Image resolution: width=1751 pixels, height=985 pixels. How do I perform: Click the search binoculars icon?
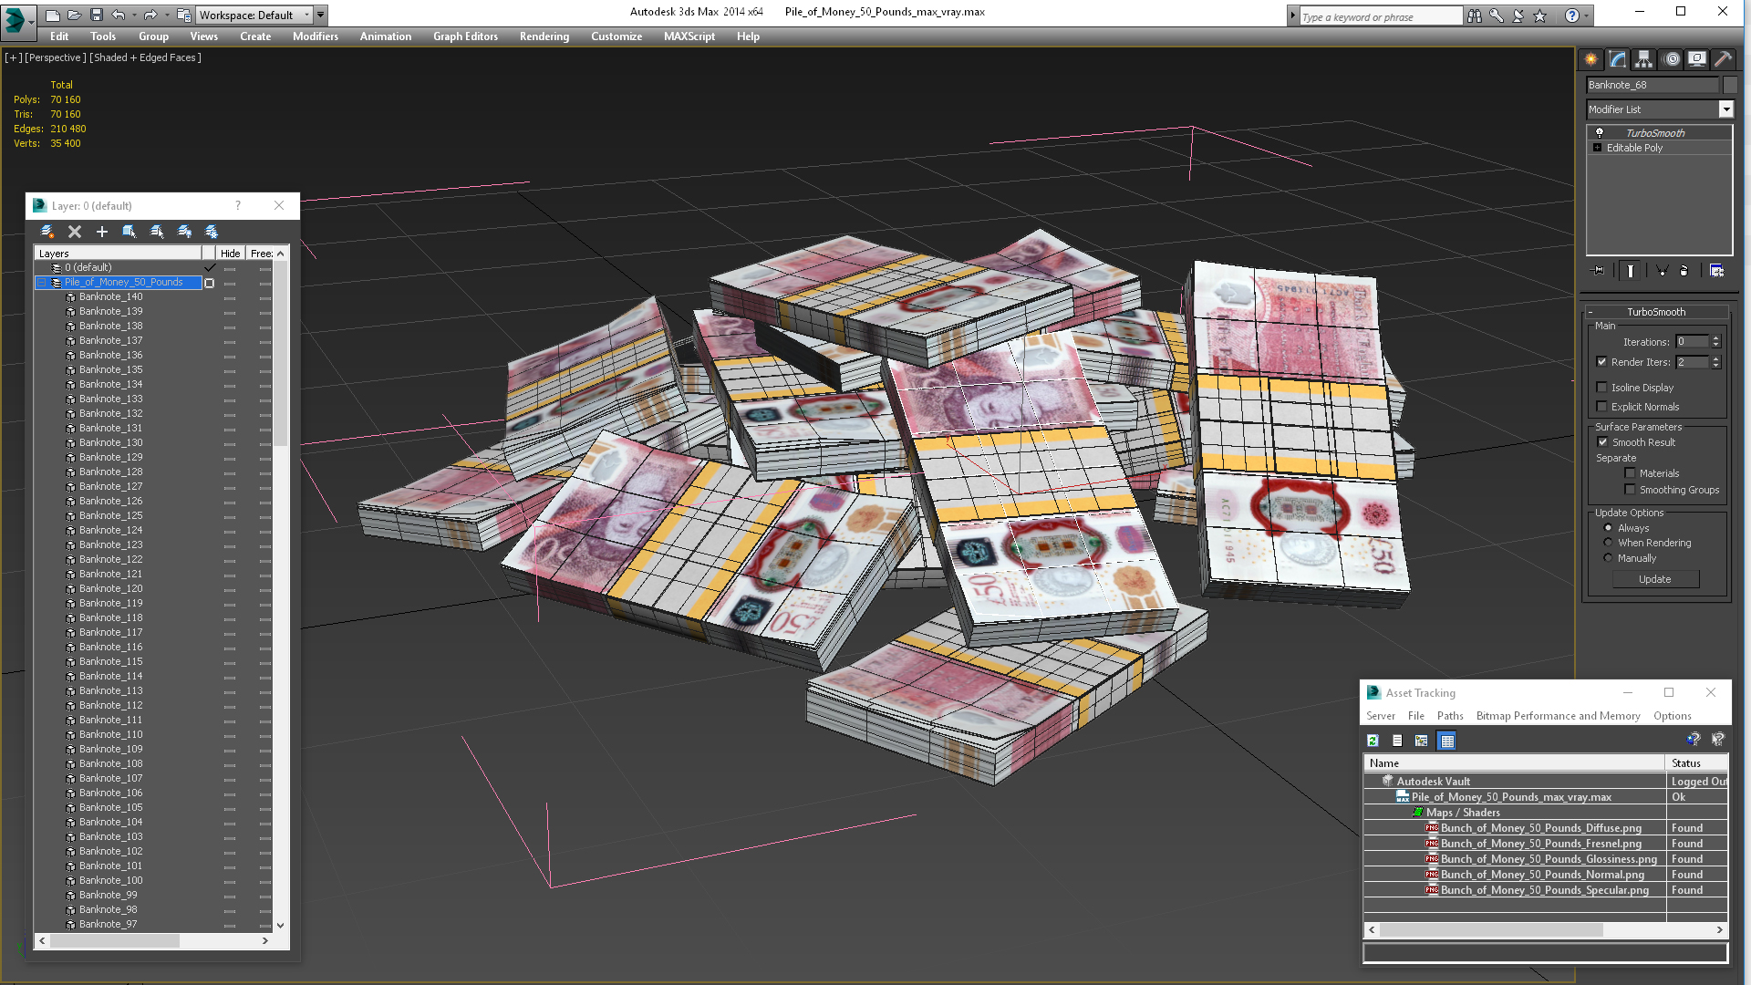pos(1475,16)
